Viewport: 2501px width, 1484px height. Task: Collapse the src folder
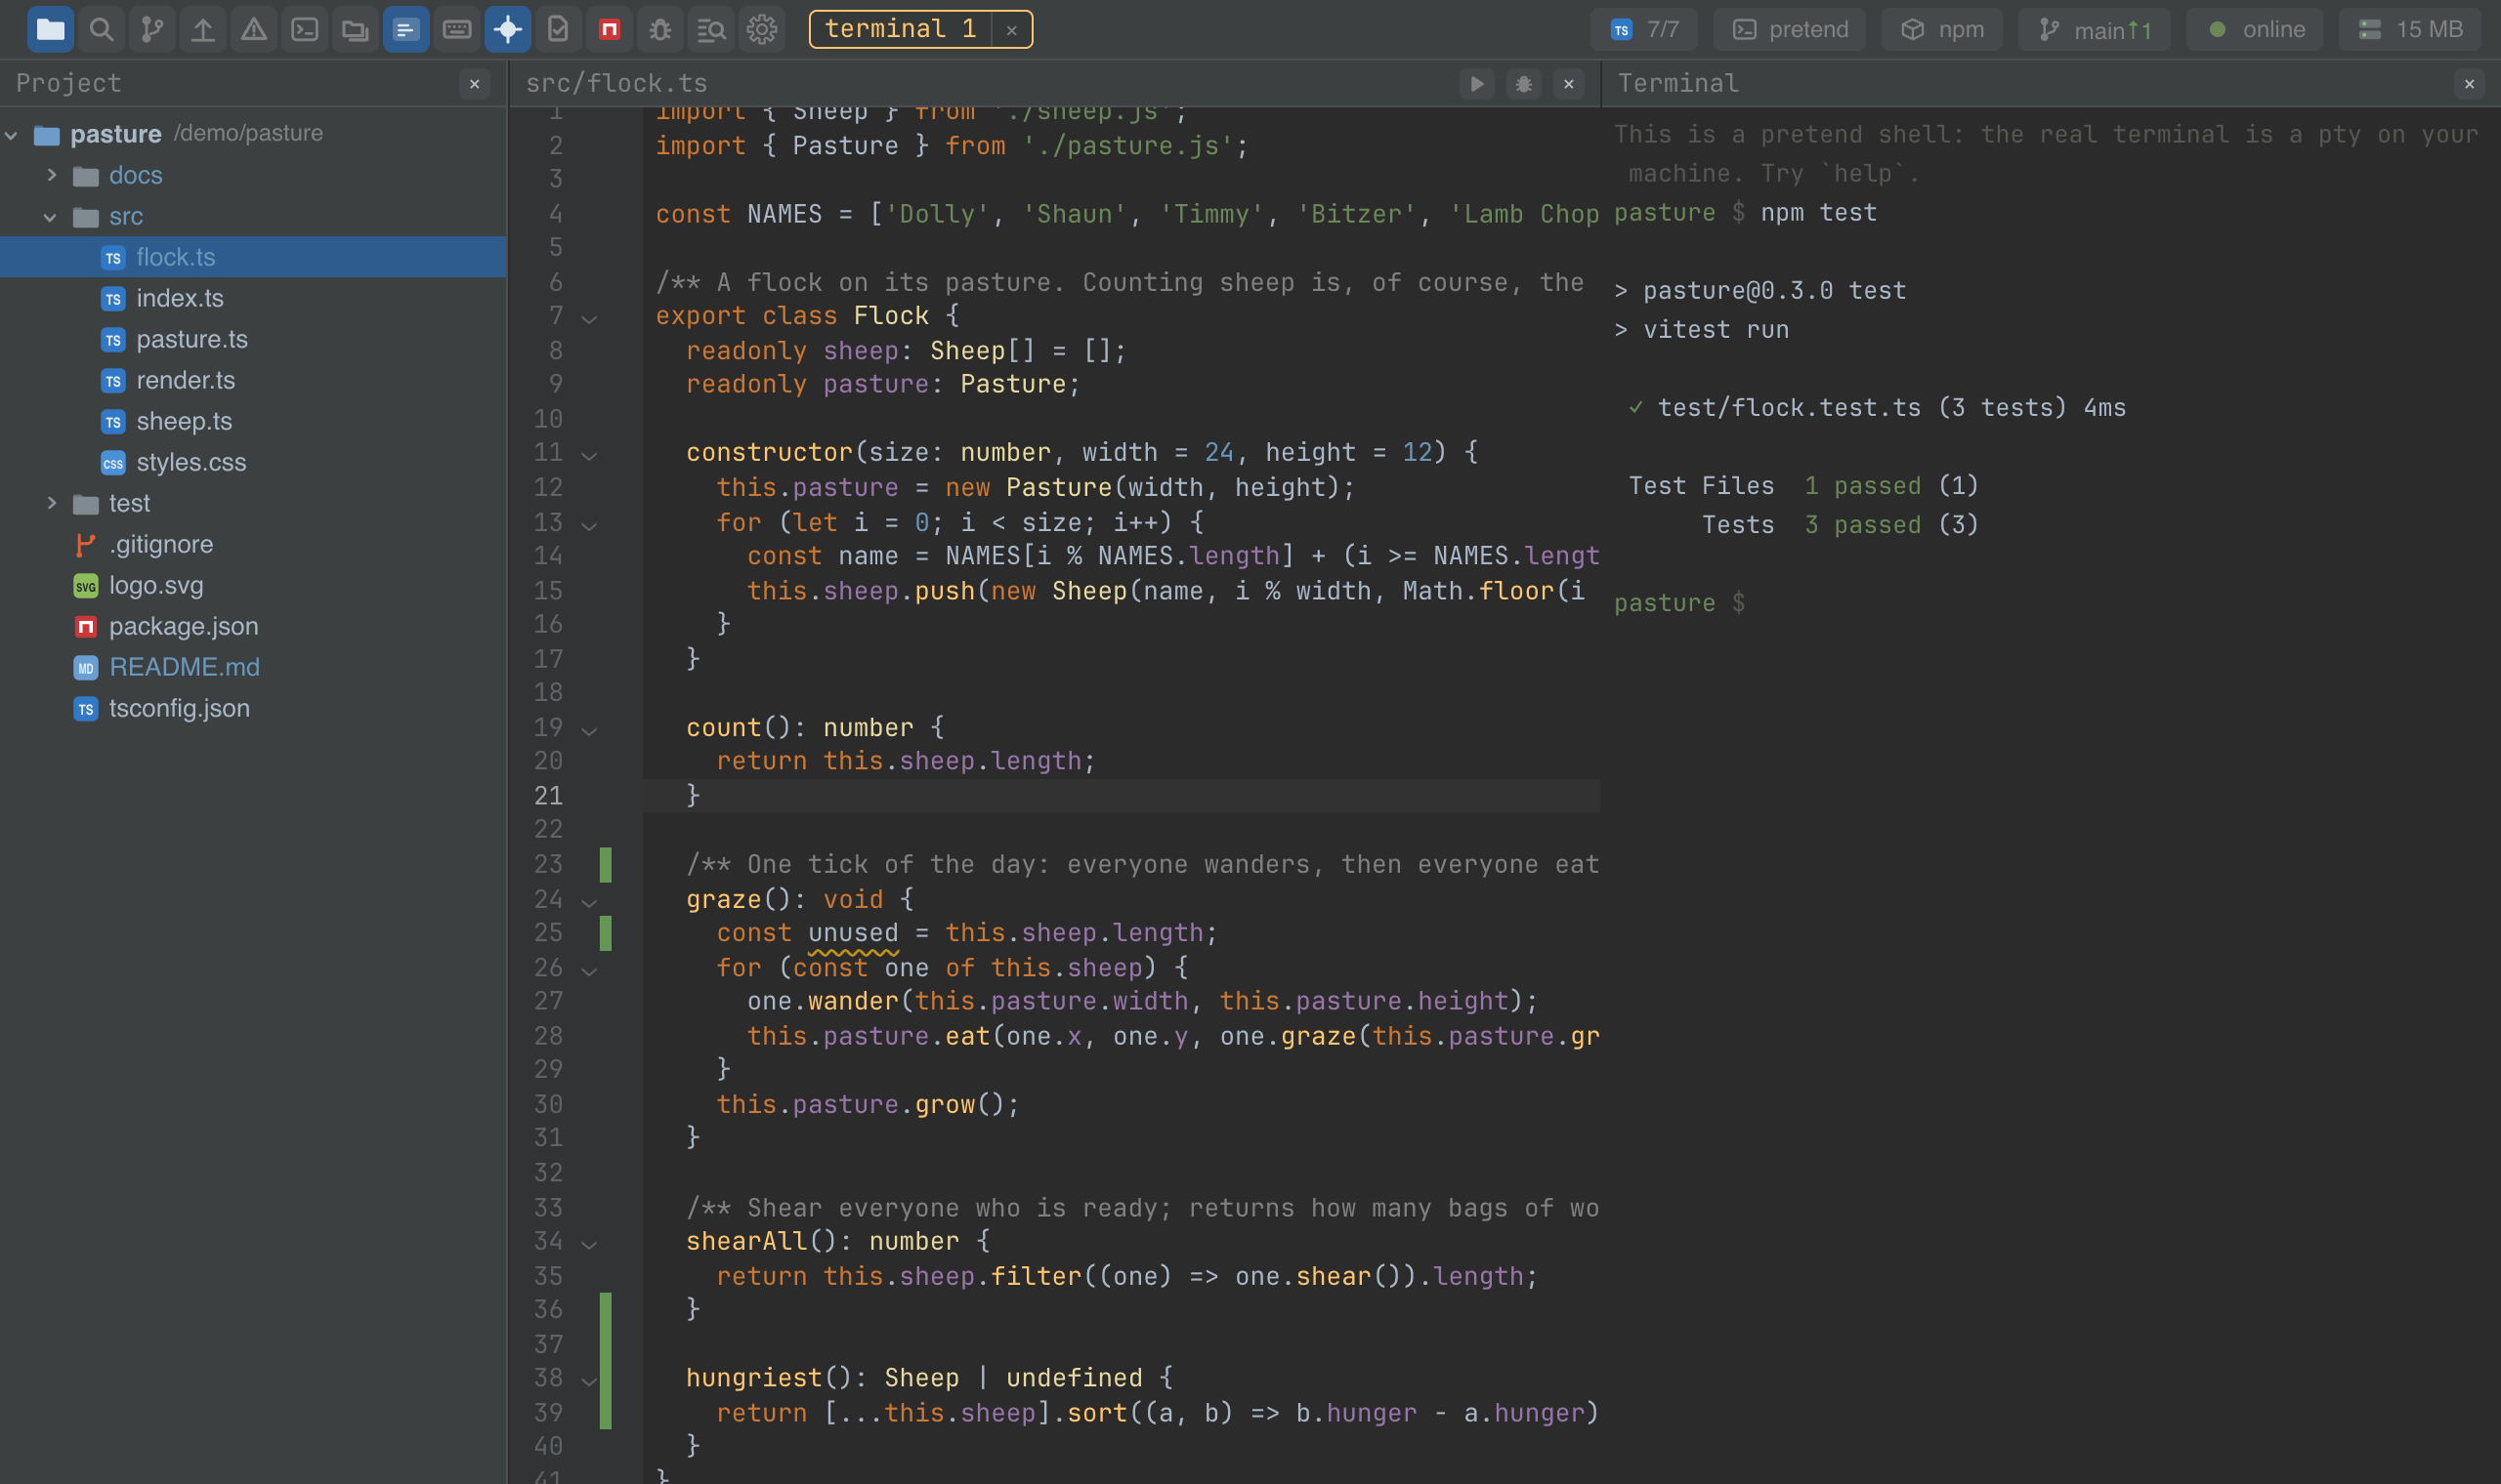click(51, 216)
